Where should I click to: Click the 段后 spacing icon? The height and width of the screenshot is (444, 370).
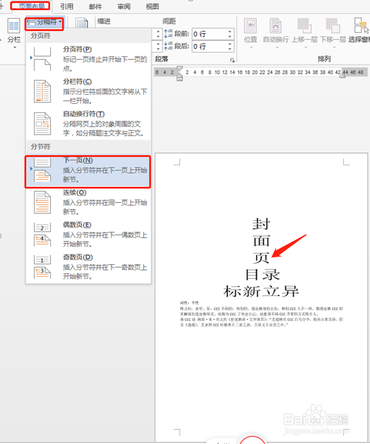click(168, 46)
